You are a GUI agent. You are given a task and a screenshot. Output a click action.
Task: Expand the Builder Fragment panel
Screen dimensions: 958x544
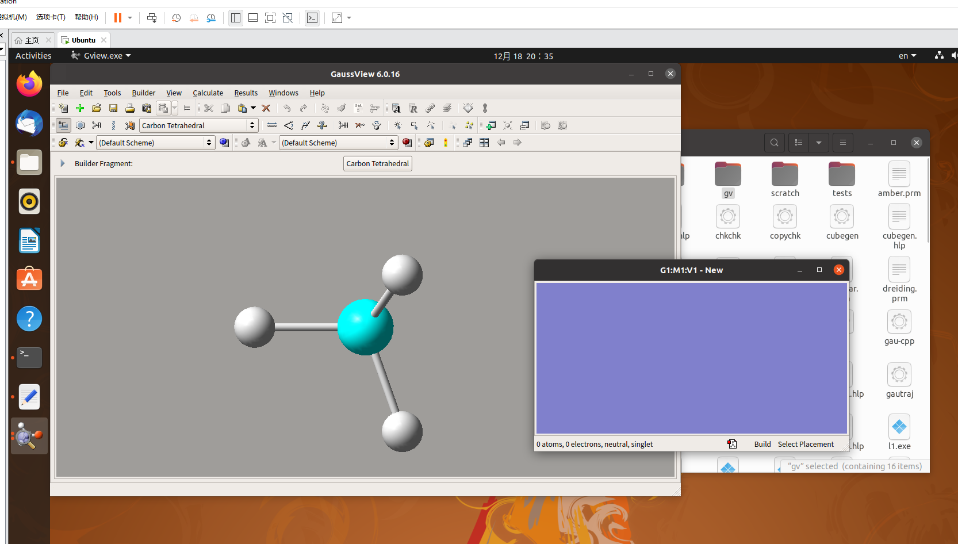pos(63,163)
